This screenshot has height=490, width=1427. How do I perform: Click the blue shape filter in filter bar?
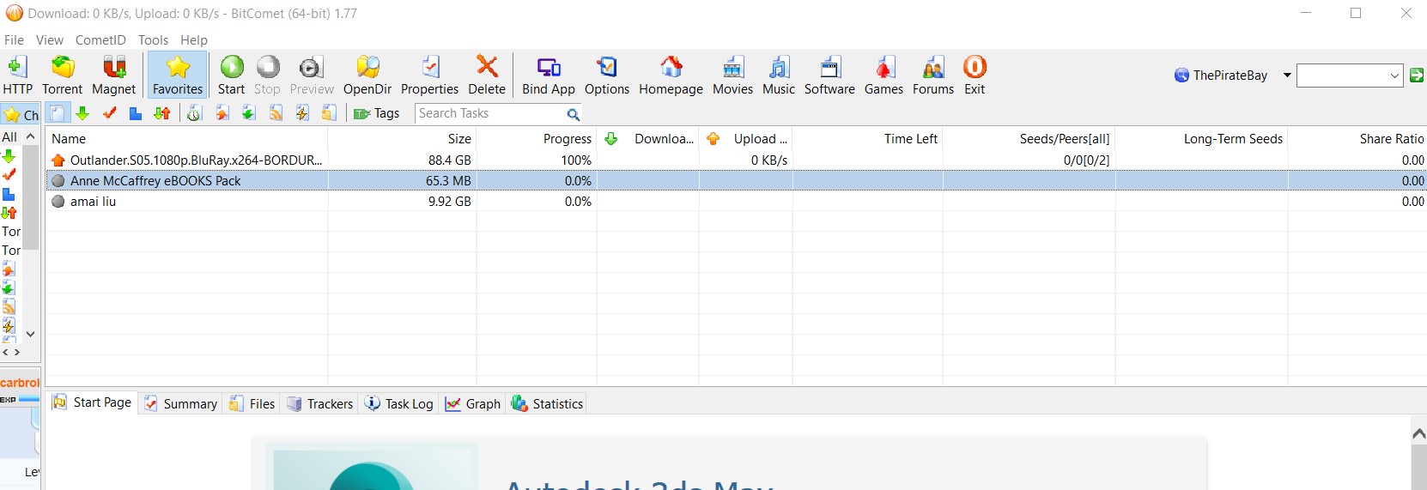coord(136,113)
